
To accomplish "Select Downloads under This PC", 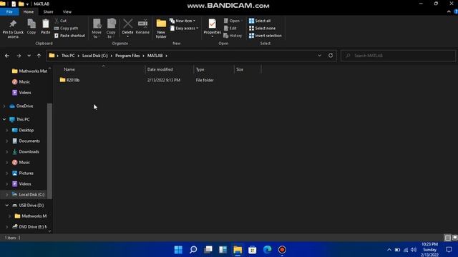I will [26, 151].
